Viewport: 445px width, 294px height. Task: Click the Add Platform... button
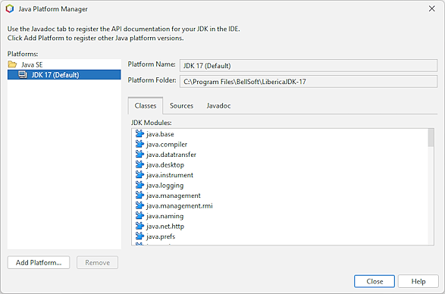coord(39,262)
